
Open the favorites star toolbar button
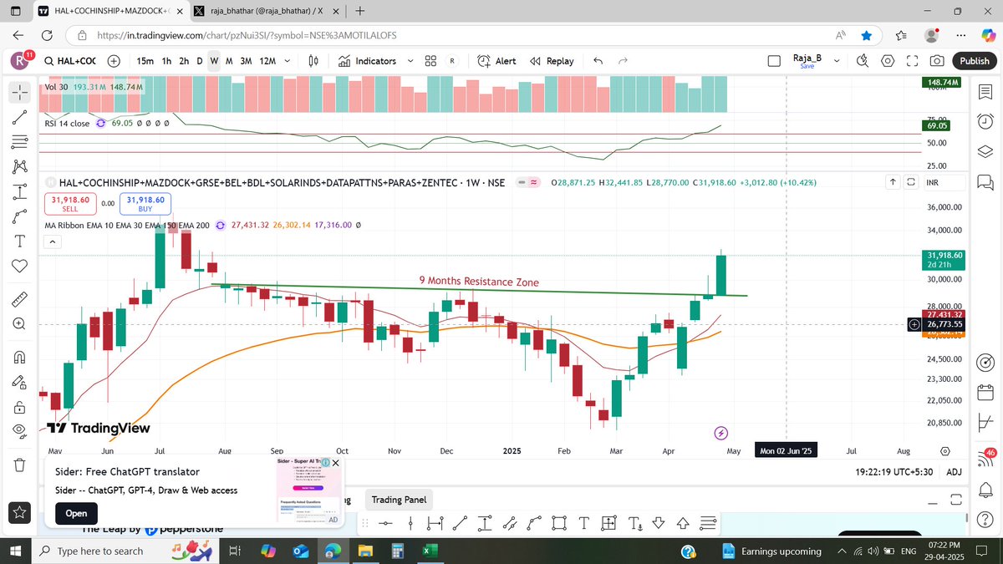(21, 511)
